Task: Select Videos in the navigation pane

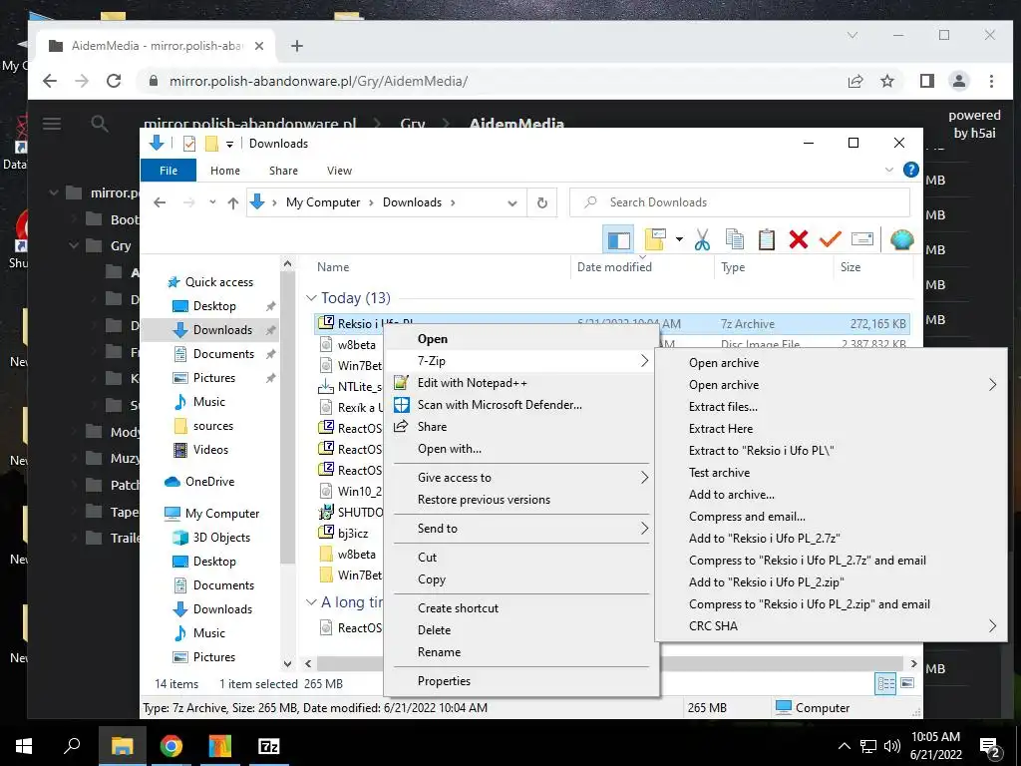Action: tap(200, 450)
